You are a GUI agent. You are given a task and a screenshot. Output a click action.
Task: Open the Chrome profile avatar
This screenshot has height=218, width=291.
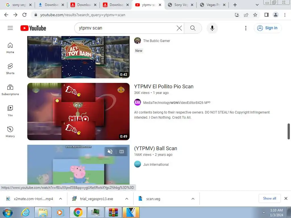click(276, 15)
